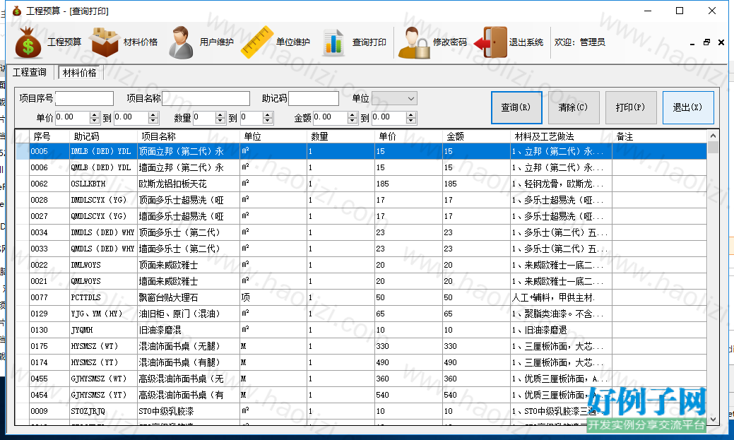Click the 金额 maximum spinner arrows
This screenshot has width=734, height=440.
411,117
